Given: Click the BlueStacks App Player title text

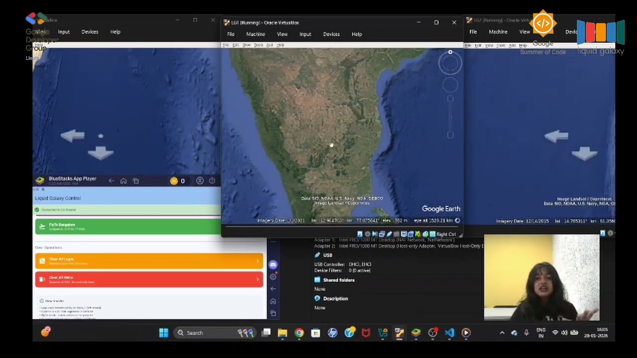Looking at the screenshot, I should pos(73,179).
